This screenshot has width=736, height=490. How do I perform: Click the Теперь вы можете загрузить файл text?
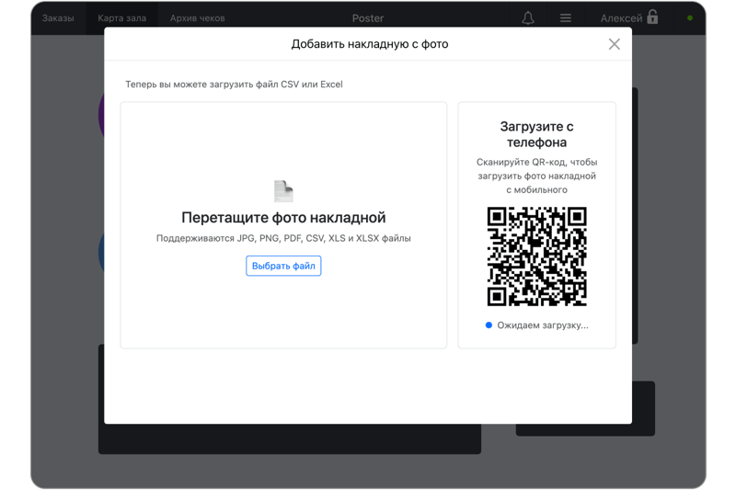pos(234,85)
